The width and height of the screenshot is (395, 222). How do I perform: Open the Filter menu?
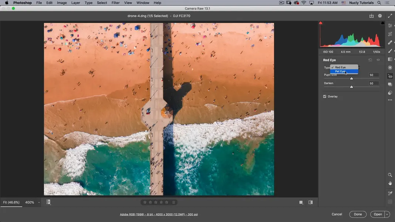pyautogui.click(x=115, y=3)
